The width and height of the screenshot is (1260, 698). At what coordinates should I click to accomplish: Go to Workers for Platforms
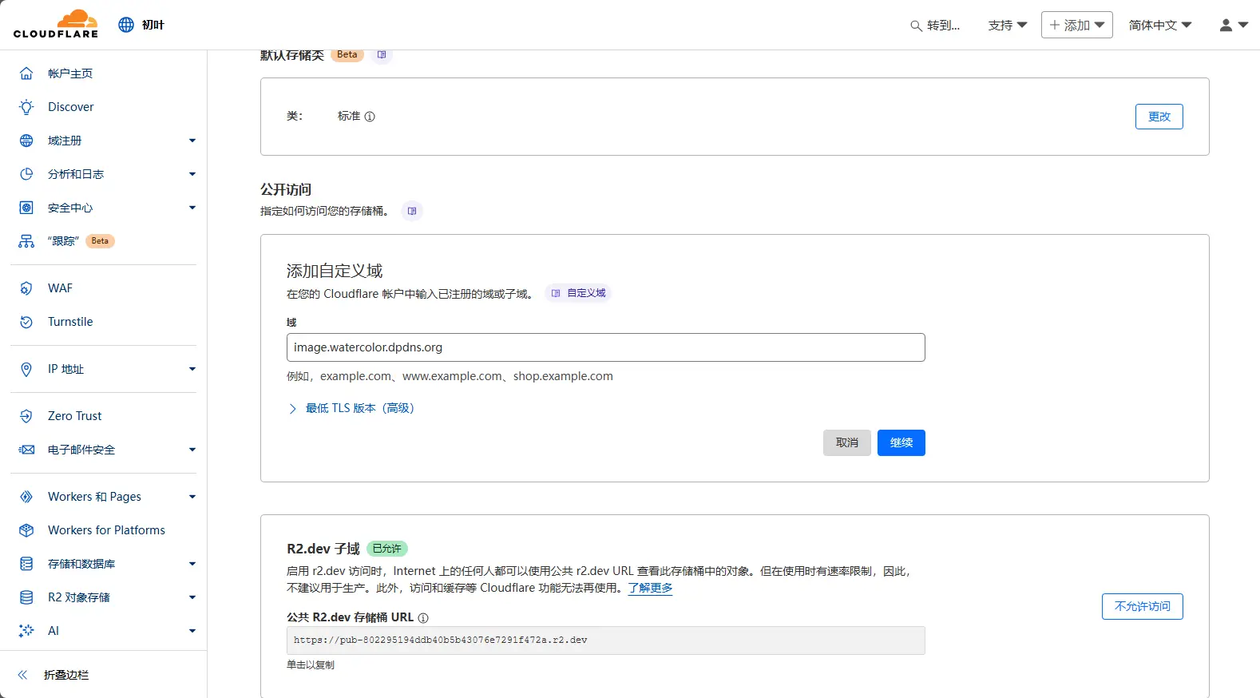(x=106, y=530)
